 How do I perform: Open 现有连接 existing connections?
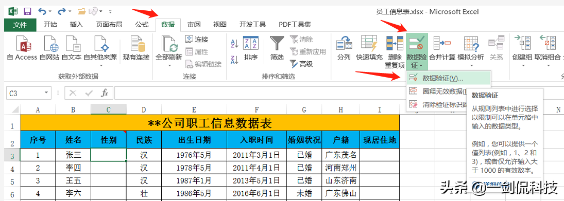click(136, 48)
